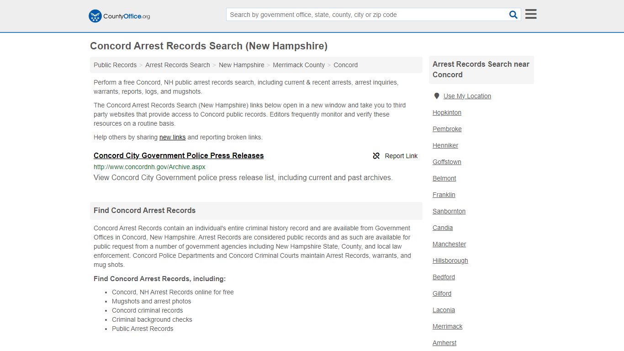Open Hillsborough arrest records

click(x=450, y=261)
